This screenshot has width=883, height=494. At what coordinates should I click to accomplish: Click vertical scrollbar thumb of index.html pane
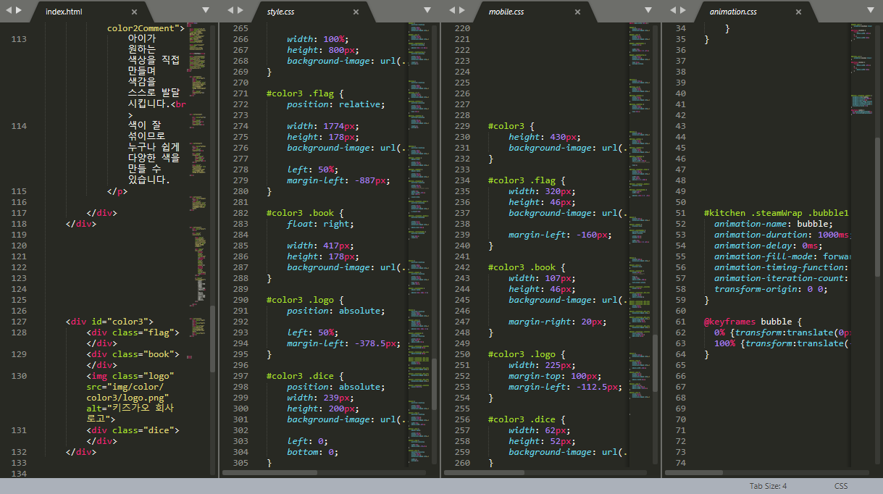click(x=212, y=338)
